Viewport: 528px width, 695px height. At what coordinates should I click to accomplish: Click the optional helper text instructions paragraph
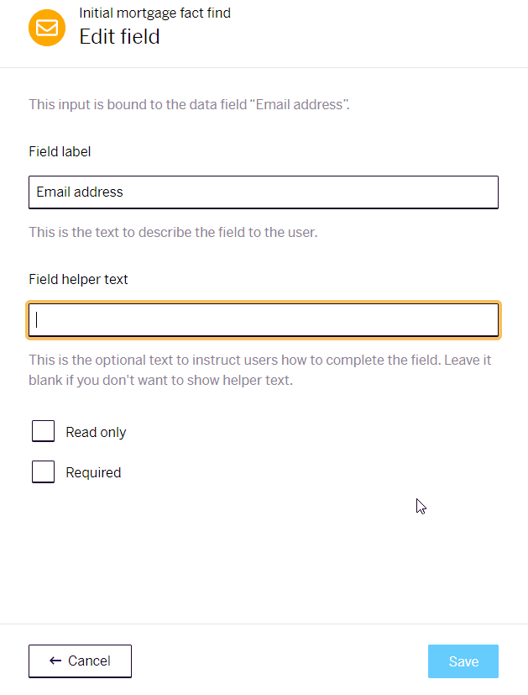point(260,370)
